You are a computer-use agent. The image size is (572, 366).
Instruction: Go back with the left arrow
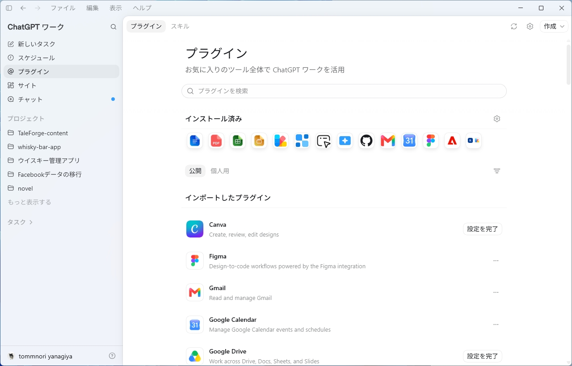click(x=23, y=8)
